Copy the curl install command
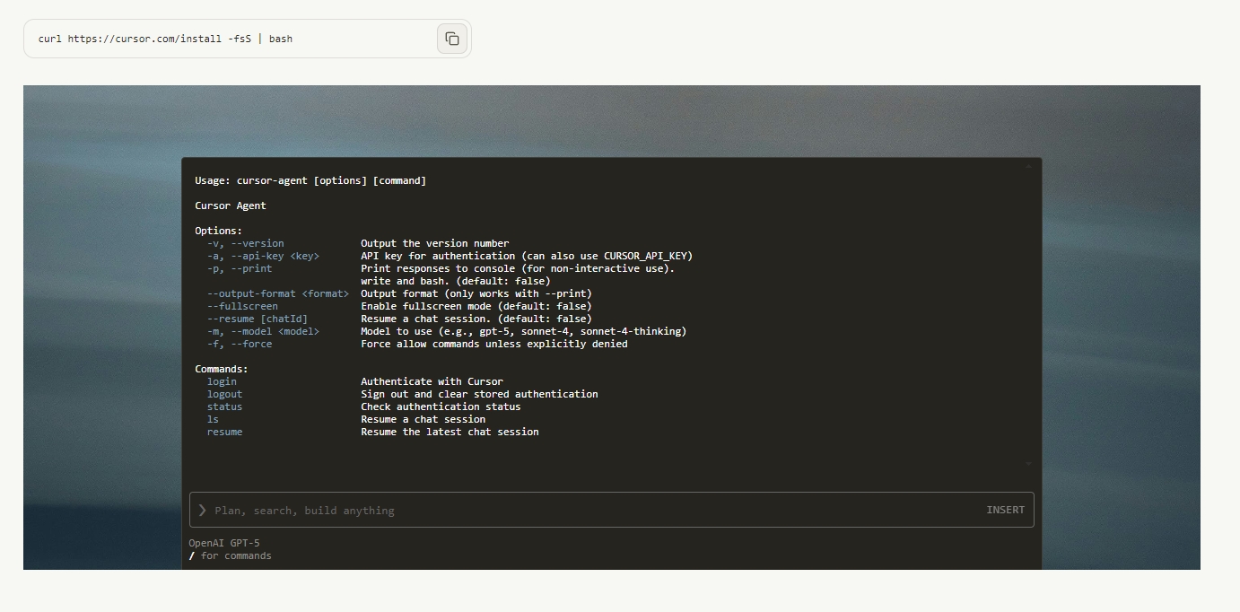The image size is (1240, 612). coord(452,39)
